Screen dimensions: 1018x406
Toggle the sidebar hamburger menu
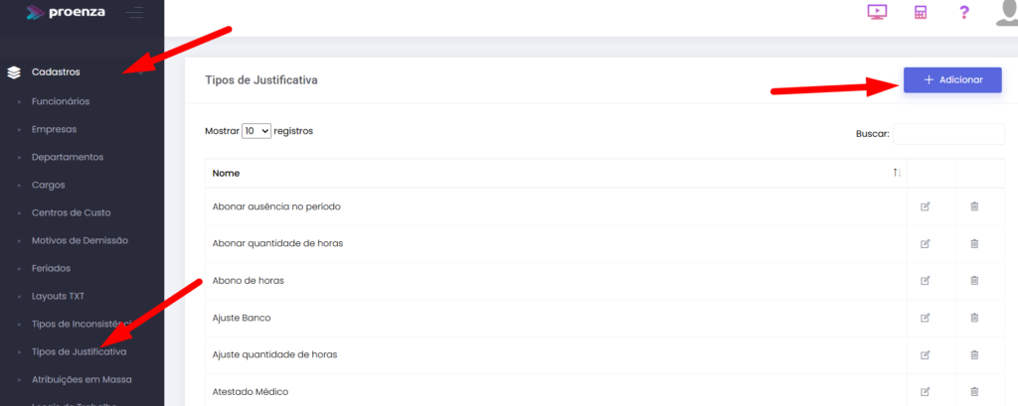pyautogui.click(x=134, y=13)
